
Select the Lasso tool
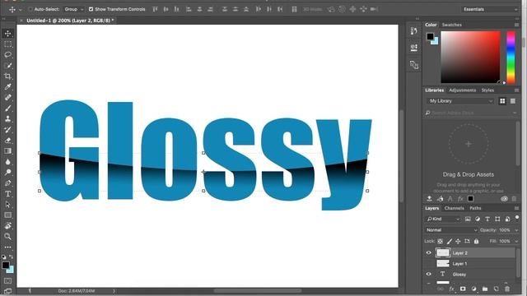(x=7, y=55)
